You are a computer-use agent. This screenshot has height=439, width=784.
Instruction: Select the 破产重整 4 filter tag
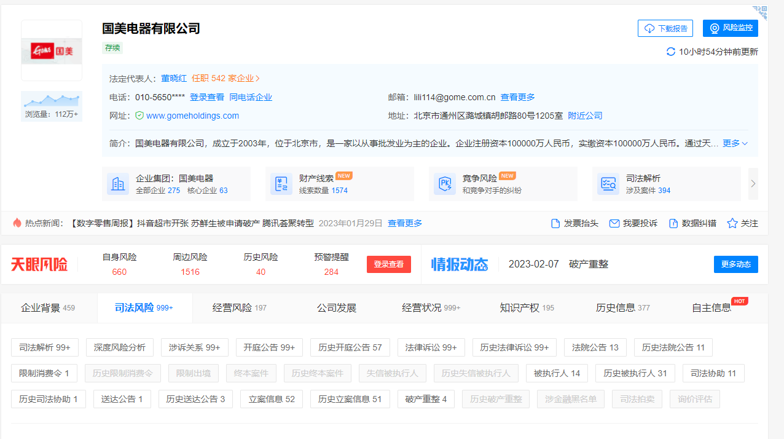tap(426, 399)
